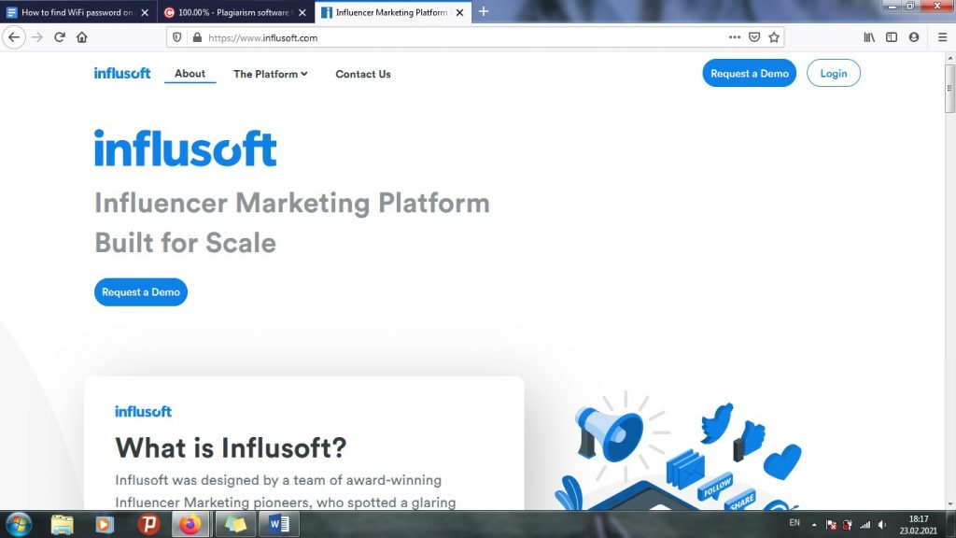Viewport: 956px width, 538px height.
Task: Click the EN language indicator
Action: [794, 523]
